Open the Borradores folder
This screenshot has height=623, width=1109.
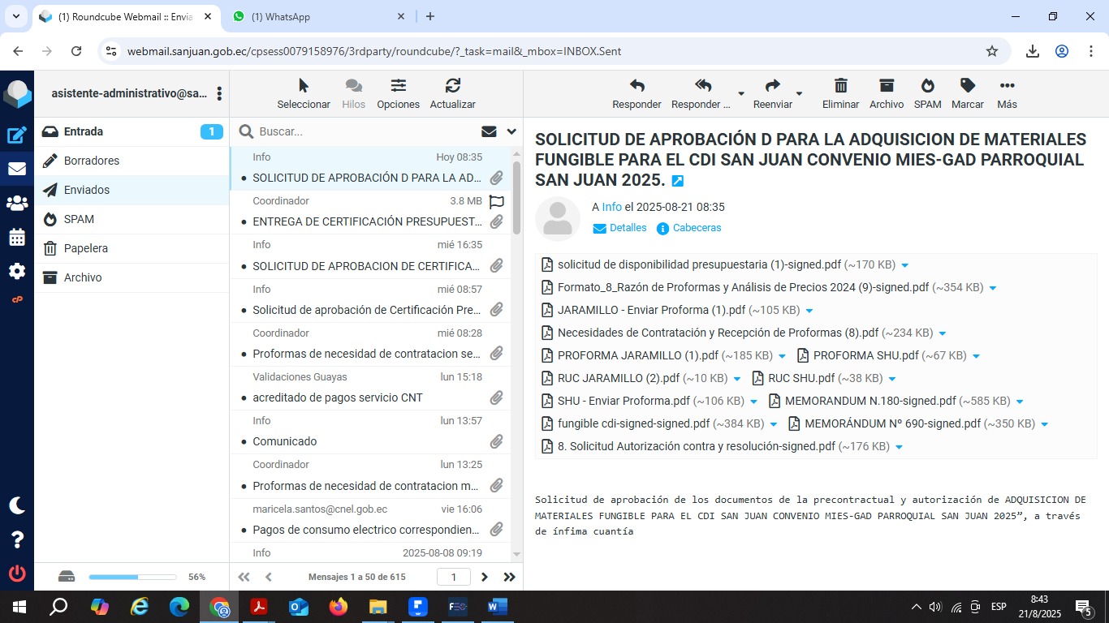92,161
